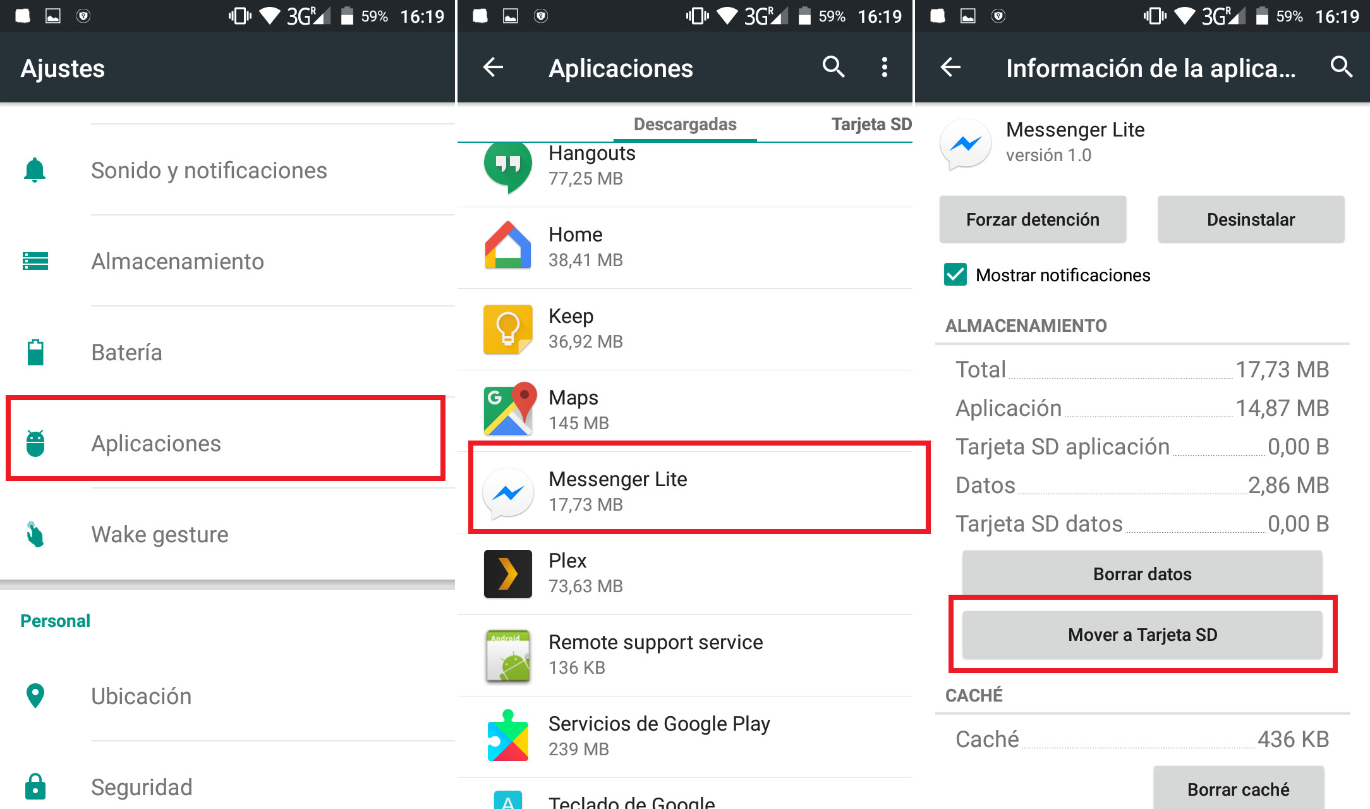Tap the Google Maps app icon
This screenshot has width=1370, height=809.
510,408
